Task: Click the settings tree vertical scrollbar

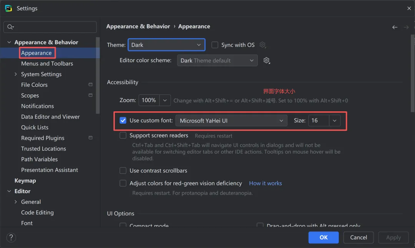Action: (98, 75)
